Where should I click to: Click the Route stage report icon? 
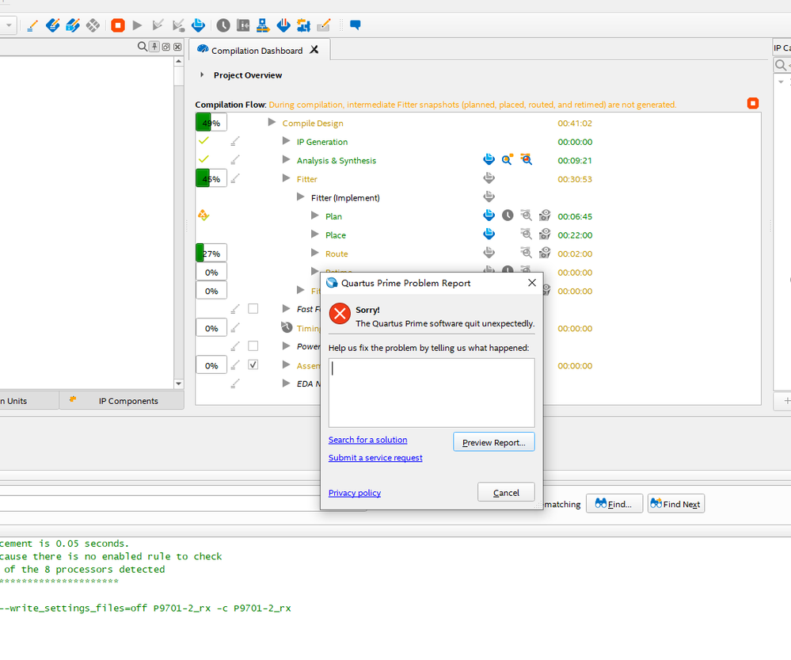pos(489,254)
